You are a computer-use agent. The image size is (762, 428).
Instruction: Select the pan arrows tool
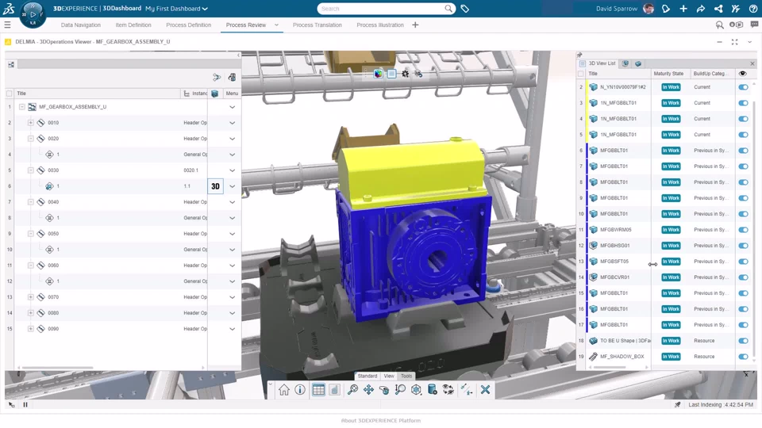[368, 390]
